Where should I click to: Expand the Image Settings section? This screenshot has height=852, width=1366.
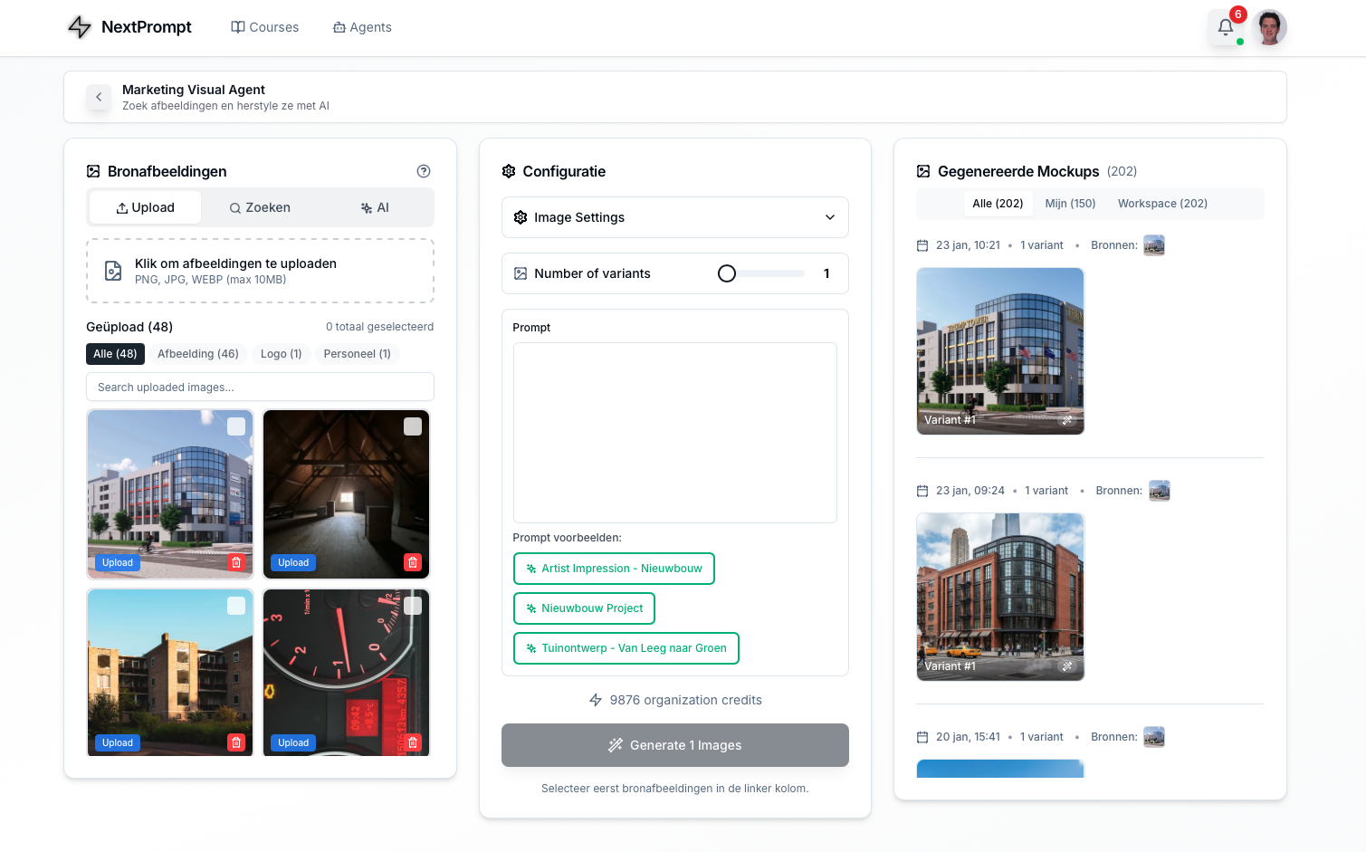(674, 217)
